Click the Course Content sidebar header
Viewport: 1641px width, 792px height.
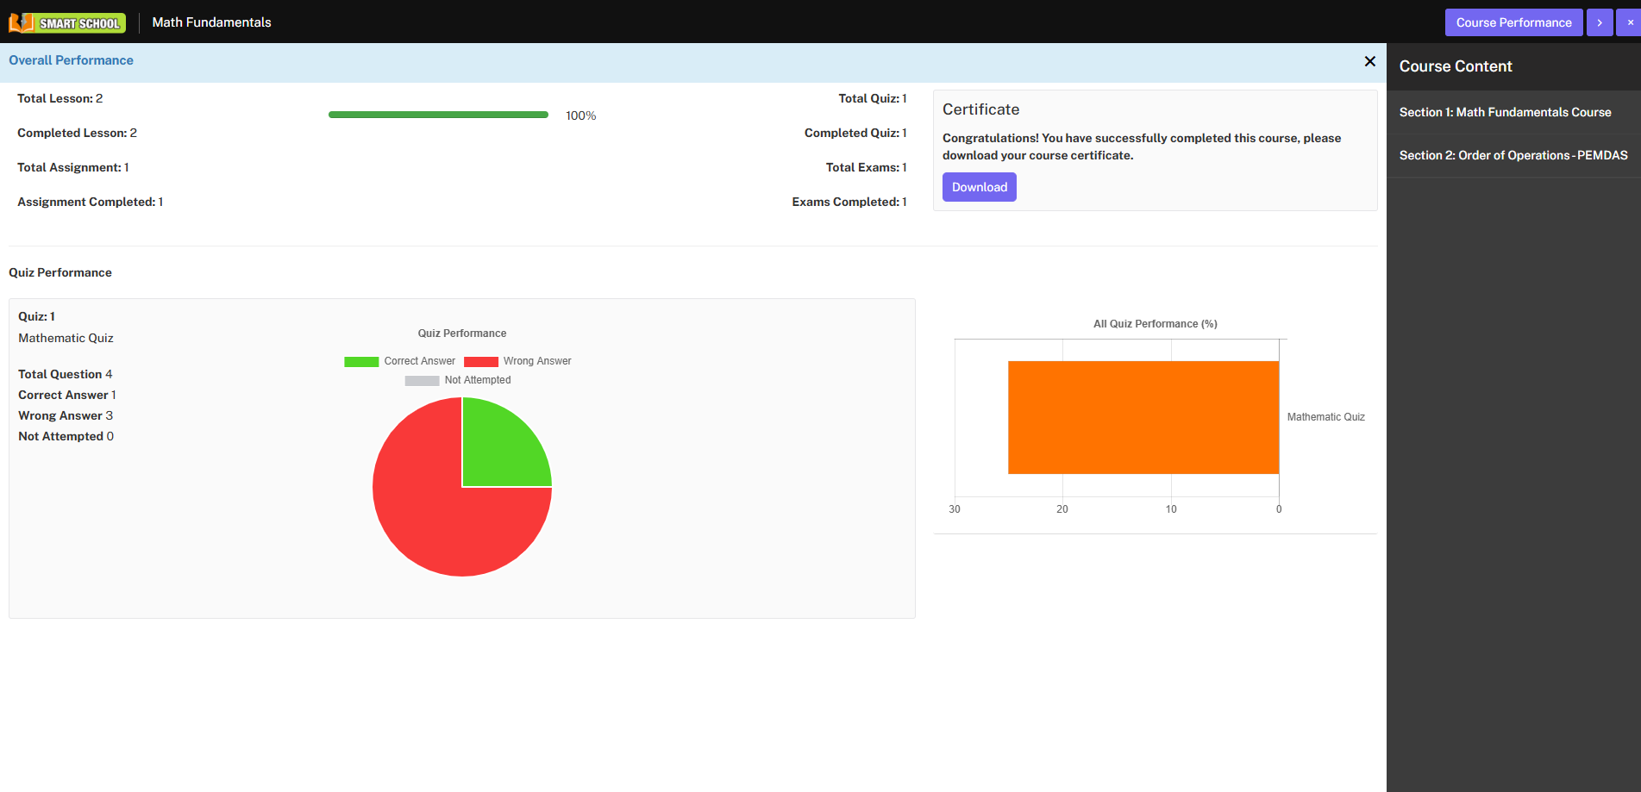pos(1456,66)
